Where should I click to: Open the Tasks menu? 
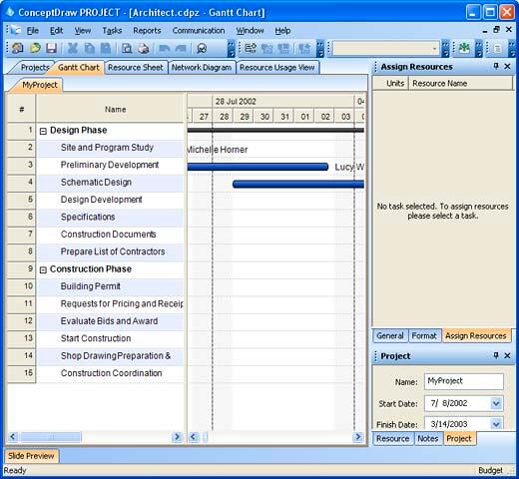pos(112,31)
